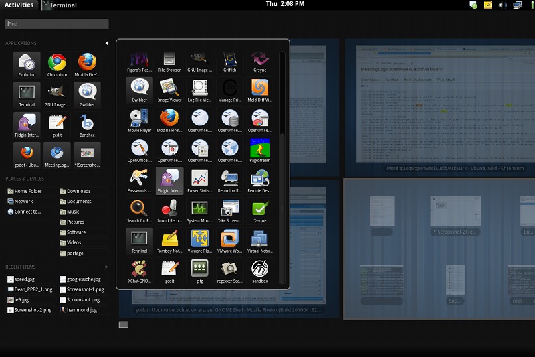Launch VMware Workstation
This screenshot has height=357, width=535.
click(229, 241)
